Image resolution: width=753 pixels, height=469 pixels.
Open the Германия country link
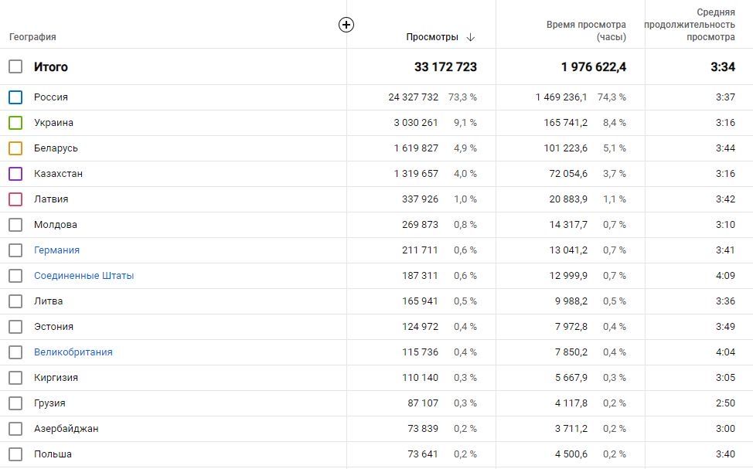click(56, 250)
